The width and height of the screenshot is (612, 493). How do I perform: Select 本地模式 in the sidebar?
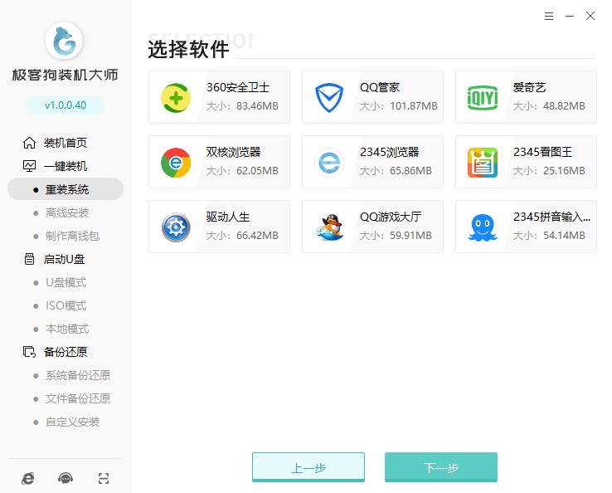(x=67, y=329)
